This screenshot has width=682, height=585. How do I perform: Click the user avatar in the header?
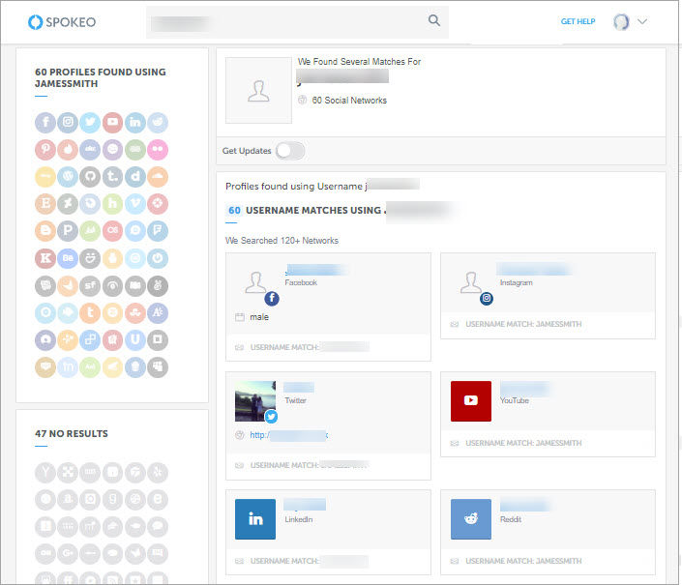[622, 21]
